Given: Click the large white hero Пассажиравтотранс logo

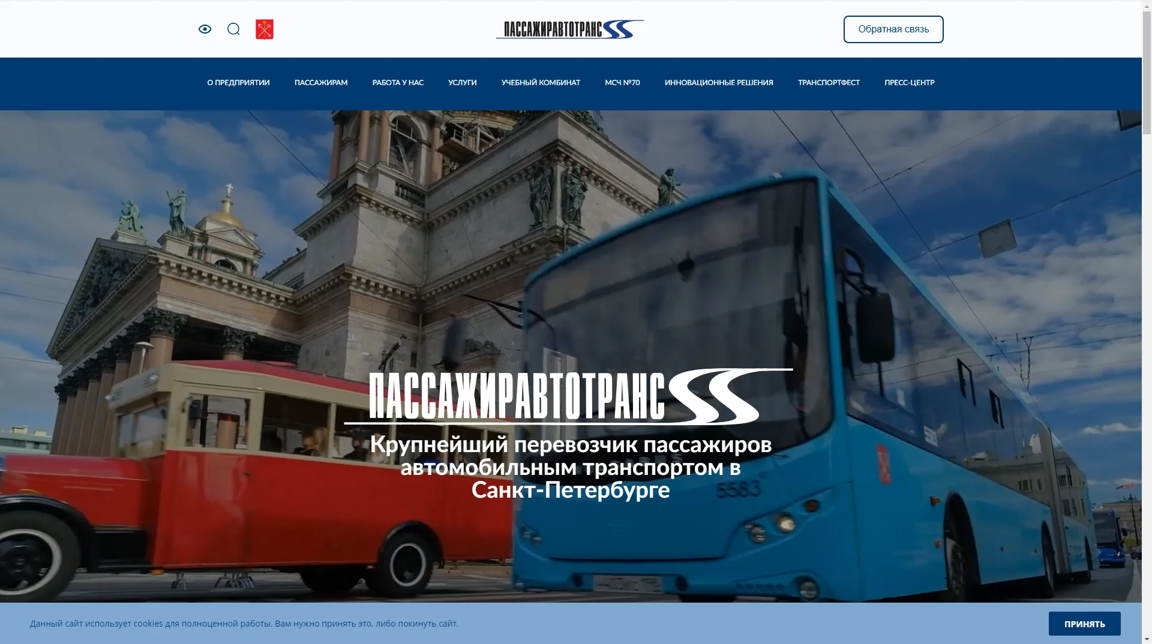Looking at the screenshot, I should [x=569, y=396].
